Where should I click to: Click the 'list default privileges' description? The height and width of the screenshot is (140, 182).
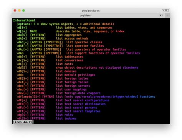tap(76, 75)
